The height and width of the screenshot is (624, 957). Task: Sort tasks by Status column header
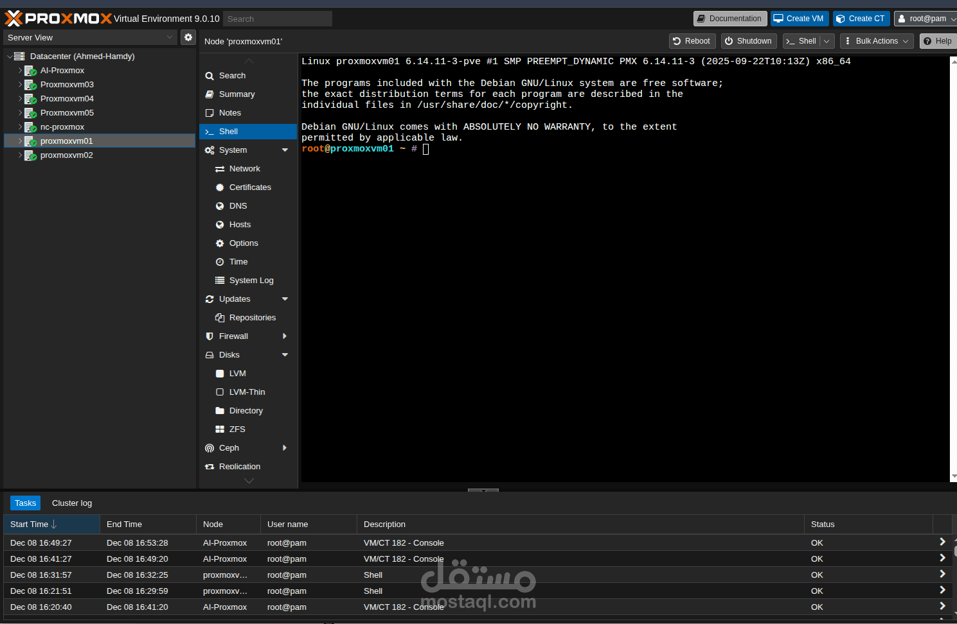pyautogui.click(x=868, y=524)
